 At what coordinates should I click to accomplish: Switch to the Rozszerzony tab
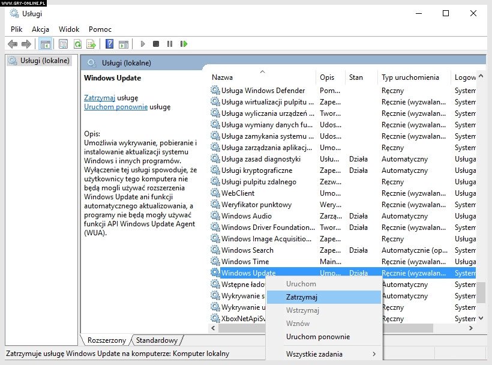pos(106,340)
